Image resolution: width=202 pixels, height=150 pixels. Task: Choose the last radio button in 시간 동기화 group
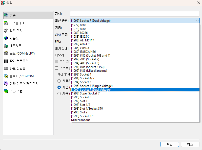tap(59, 94)
